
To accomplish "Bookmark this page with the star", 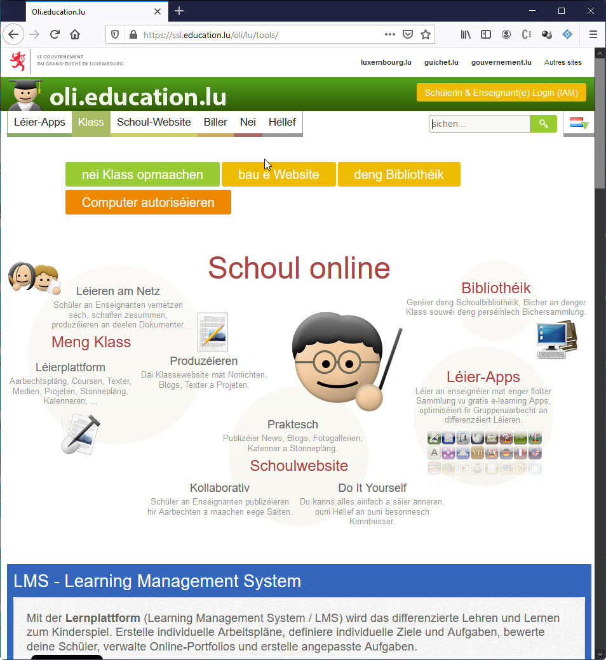I will click(426, 34).
